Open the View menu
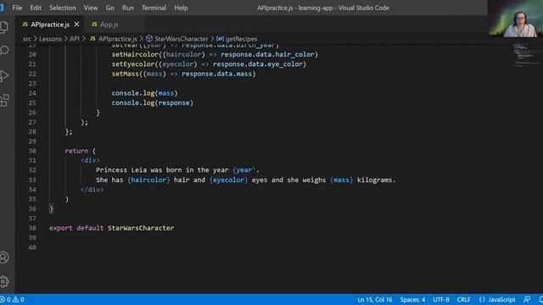 coord(91,8)
